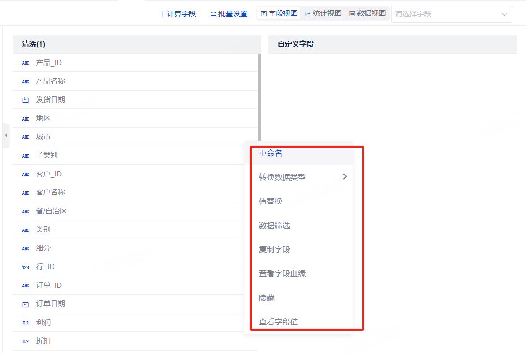Click the 0.2 decimal icon beside 折扣

tap(26, 341)
